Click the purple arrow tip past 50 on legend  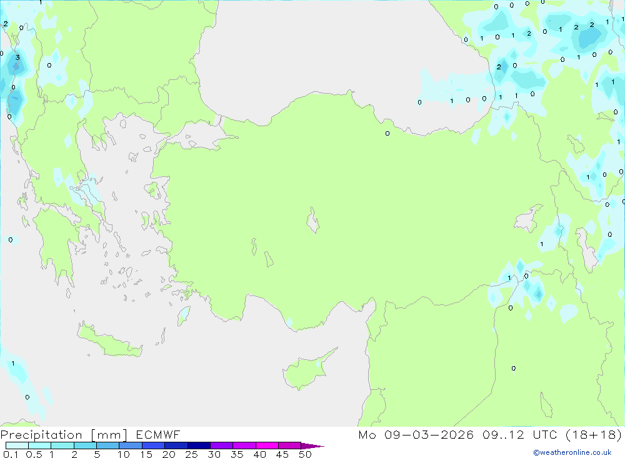tap(312, 446)
